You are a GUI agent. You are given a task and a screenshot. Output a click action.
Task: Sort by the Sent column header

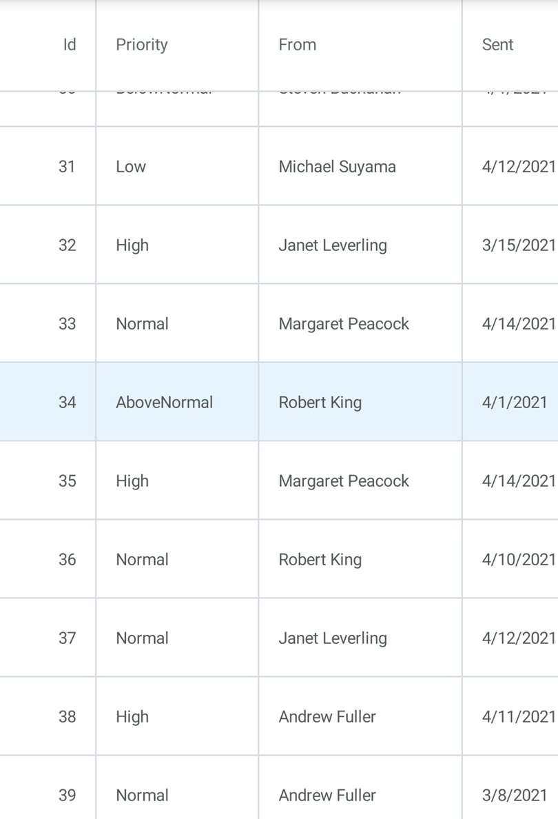pos(498,45)
